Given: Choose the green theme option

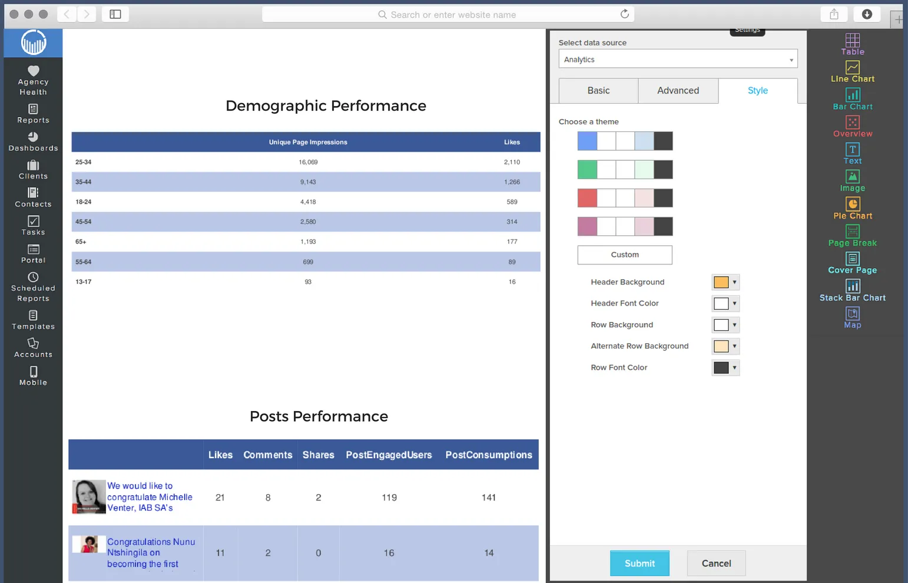Looking at the screenshot, I should pyautogui.click(x=625, y=169).
